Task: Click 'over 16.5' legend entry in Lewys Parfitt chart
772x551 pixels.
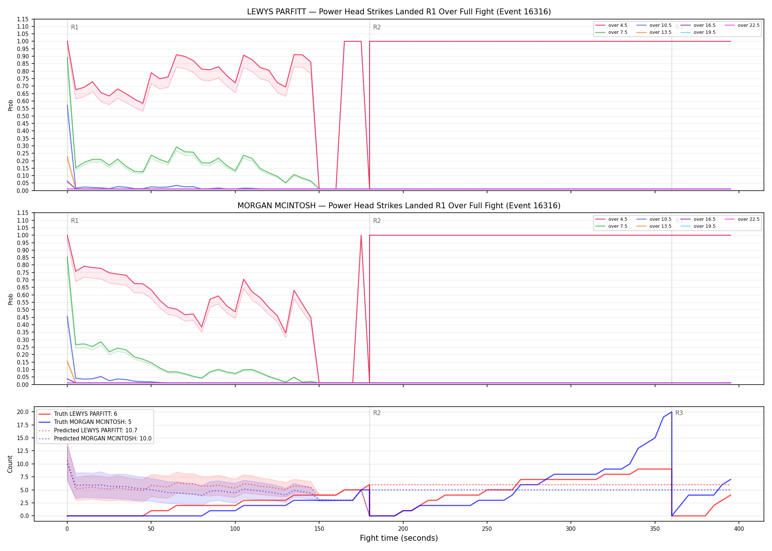Action: pos(698,25)
